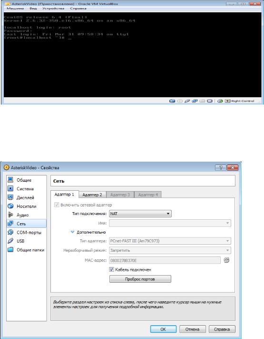264x339 pixels.
Task: Collapse the Дополнительно section
Action: coord(88,232)
